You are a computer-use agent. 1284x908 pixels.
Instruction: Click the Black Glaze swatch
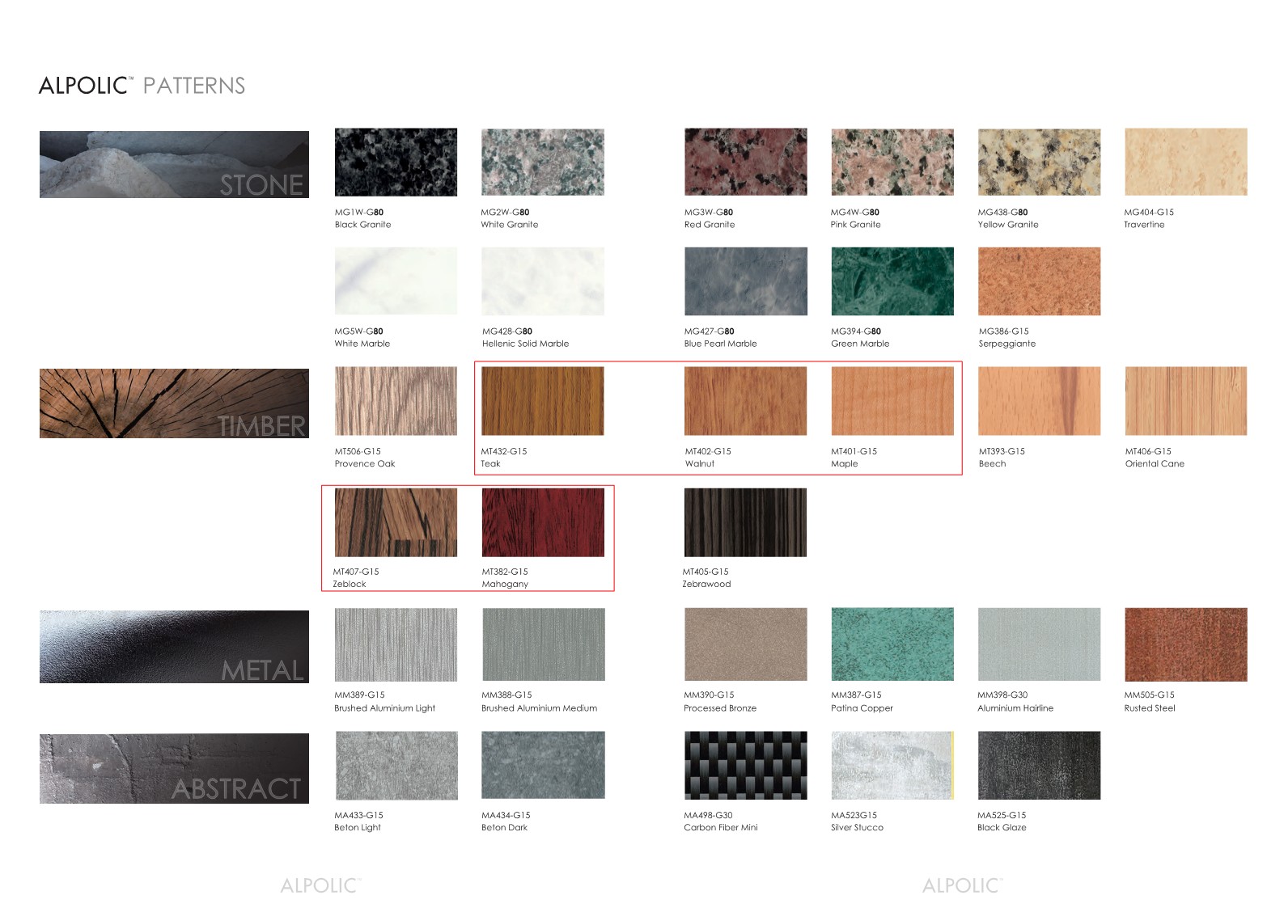click(x=1039, y=766)
